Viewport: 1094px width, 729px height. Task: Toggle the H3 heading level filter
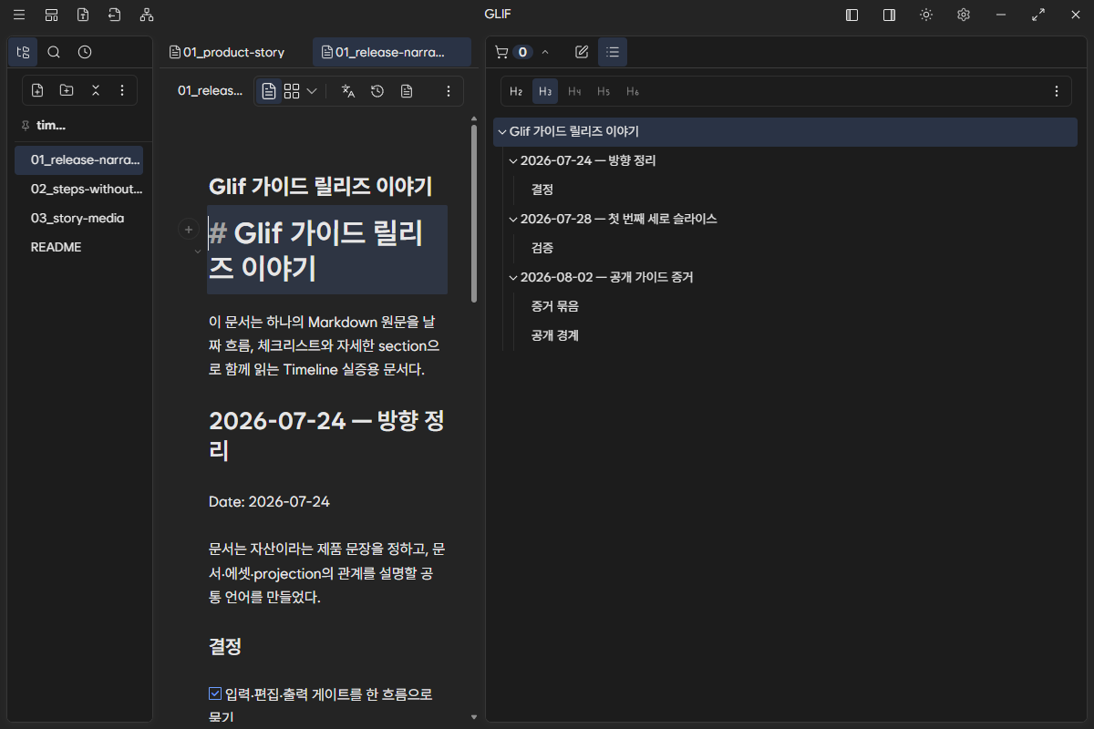[x=545, y=91]
